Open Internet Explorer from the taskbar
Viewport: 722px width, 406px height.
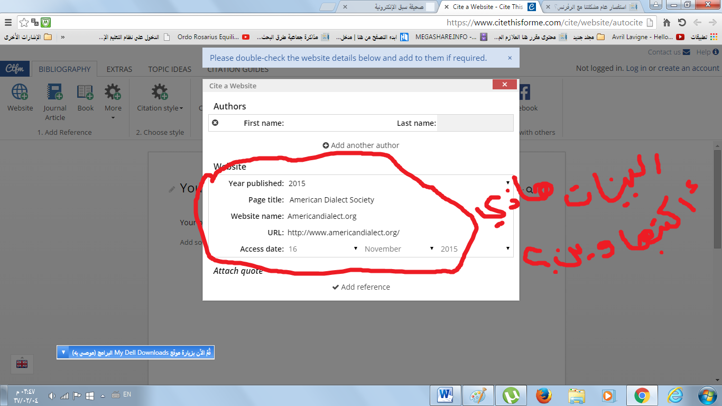coord(675,395)
